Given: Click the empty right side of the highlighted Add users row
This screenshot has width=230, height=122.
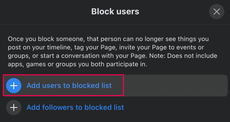Looking at the screenshot, I should (176, 86).
